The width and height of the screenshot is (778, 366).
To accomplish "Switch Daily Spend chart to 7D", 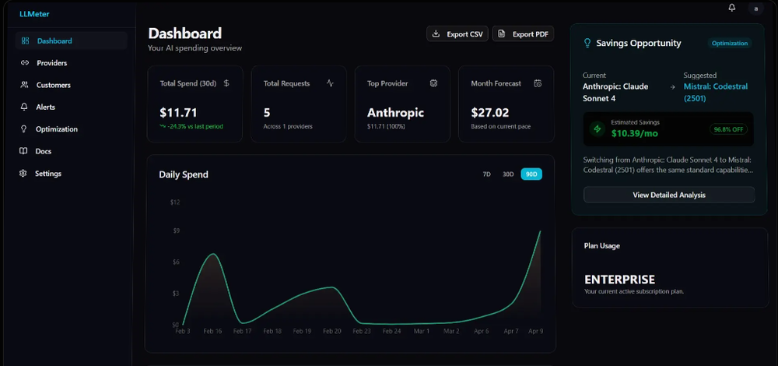I will pyautogui.click(x=487, y=174).
